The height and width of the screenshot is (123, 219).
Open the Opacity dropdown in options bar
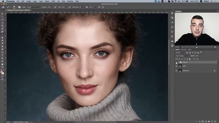click(52, 7)
